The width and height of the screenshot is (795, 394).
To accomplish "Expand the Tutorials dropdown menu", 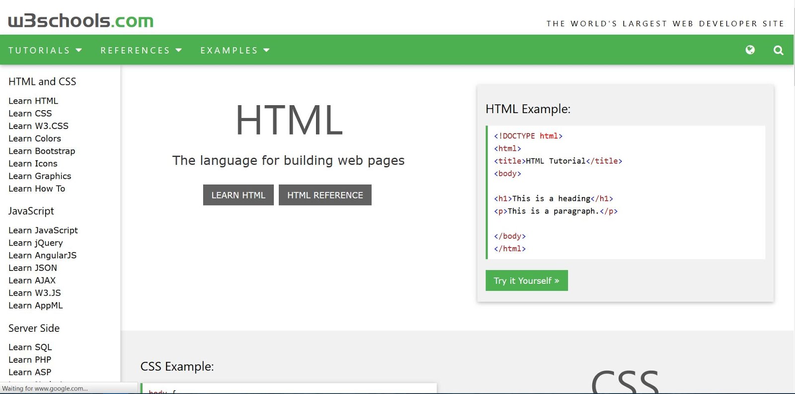I will coord(45,50).
